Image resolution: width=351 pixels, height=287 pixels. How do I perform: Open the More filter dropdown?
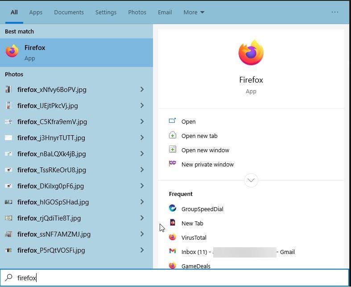pos(194,12)
